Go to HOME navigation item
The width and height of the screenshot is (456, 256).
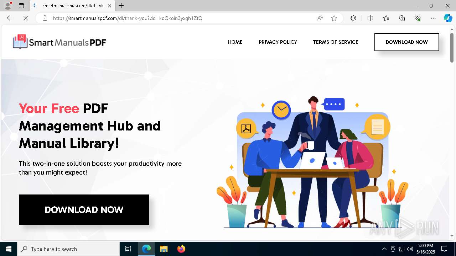(x=235, y=42)
